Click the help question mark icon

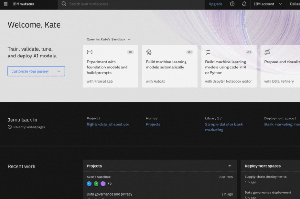pos(232,4)
